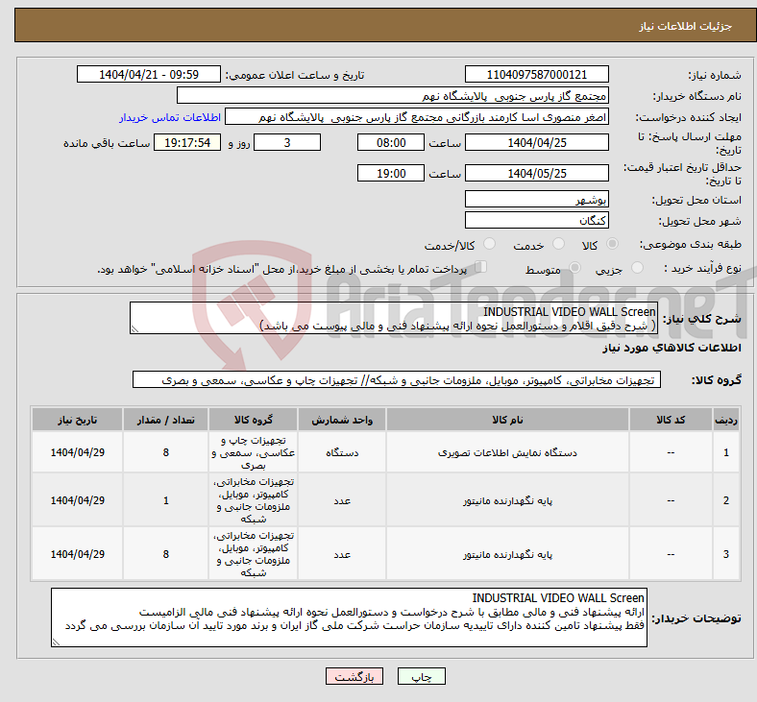Click the نام کالا column header
757x702 pixels.
coord(507,420)
